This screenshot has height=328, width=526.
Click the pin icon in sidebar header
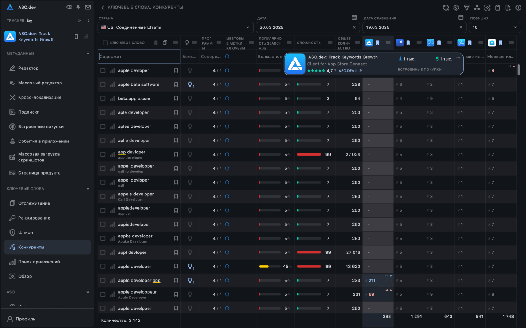pyautogui.click(x=78, y=7)
